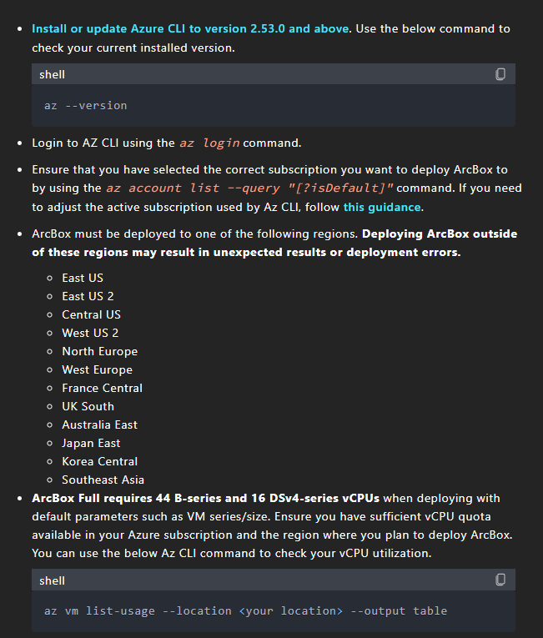Click the Central US region item
Screen dimensions: 543x638
click(91, 314)
